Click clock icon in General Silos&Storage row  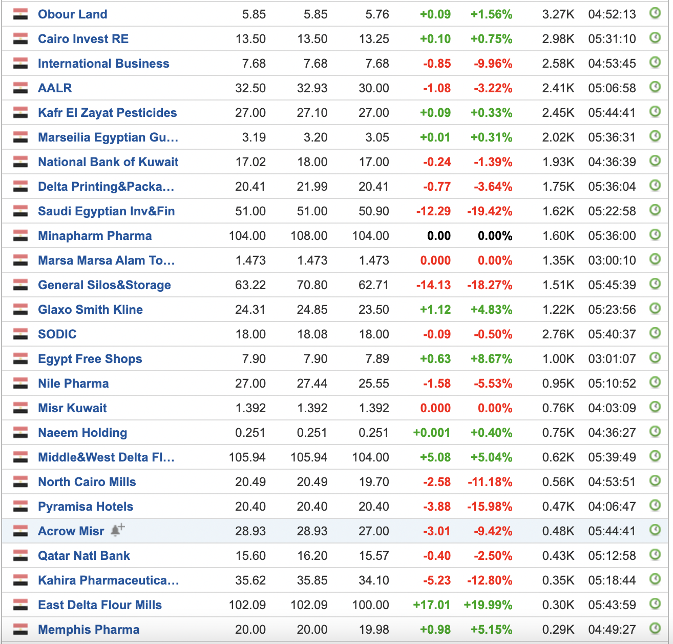pos(655,284)
